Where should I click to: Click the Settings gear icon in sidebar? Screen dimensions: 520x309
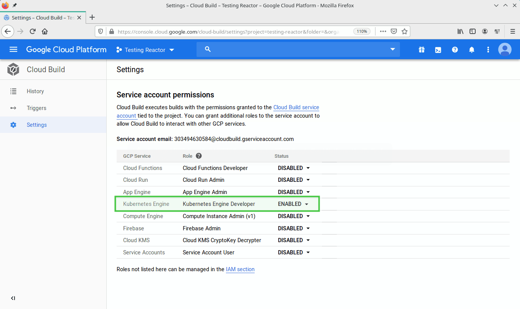[x=13, y=125]
